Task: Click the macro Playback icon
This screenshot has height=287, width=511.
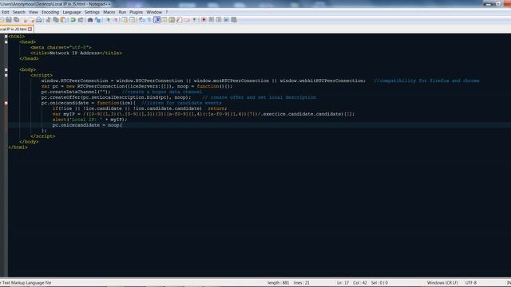Action: [219, 20]
